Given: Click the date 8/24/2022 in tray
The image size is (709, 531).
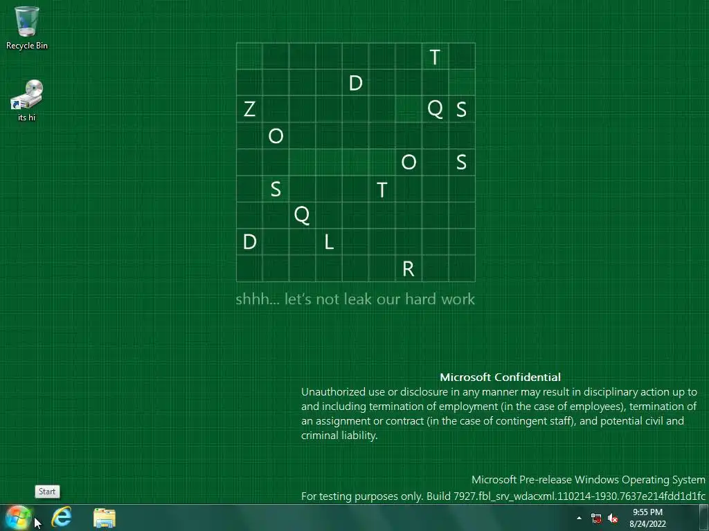Looking at the screenshot, I should [647, 524].
